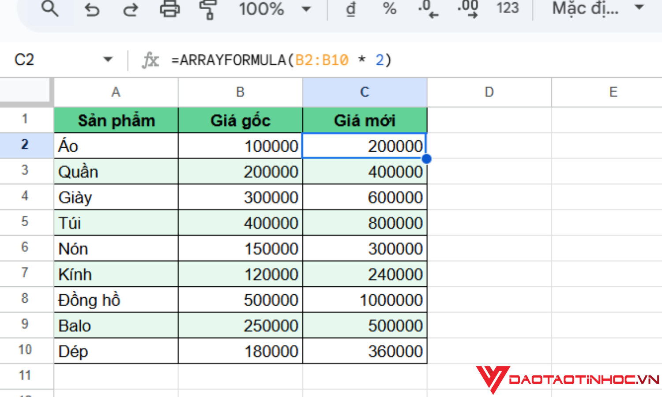This screenshot has height=397, width=662.
Task: Open the search icon
Action: [50, 10]
